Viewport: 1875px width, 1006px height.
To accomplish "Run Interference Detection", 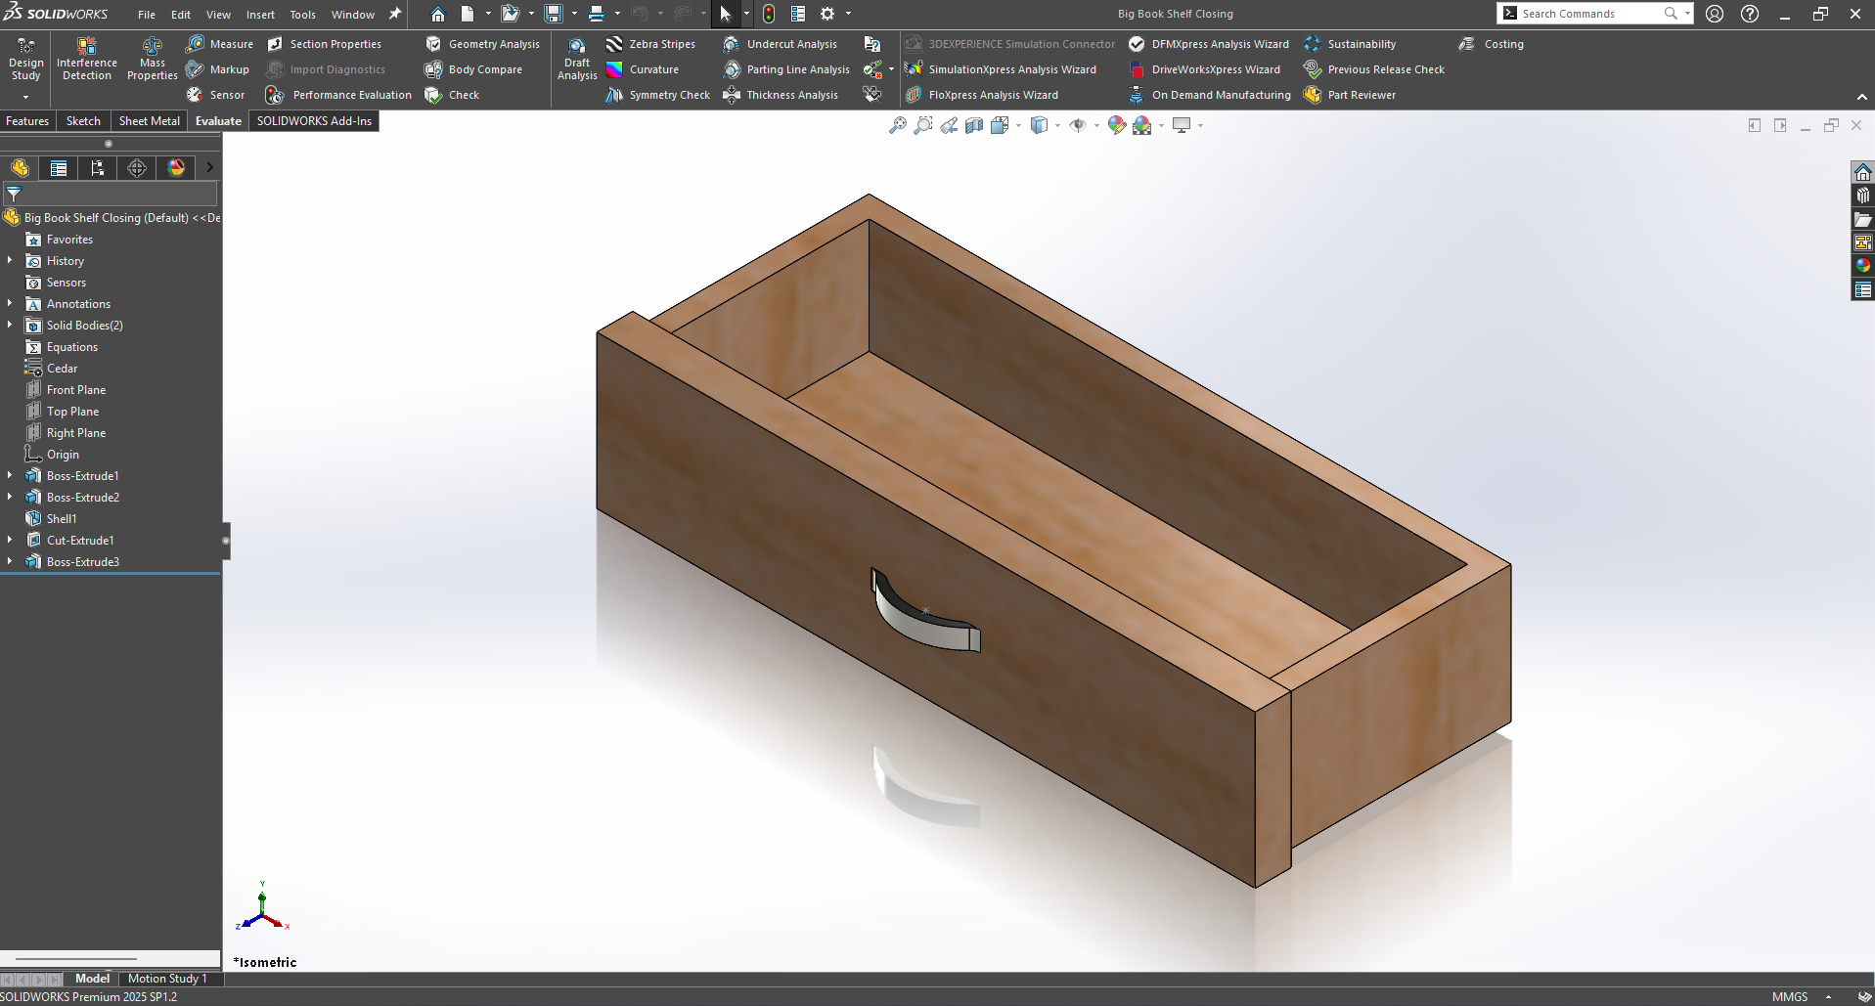I will click(x=86, y=59).
